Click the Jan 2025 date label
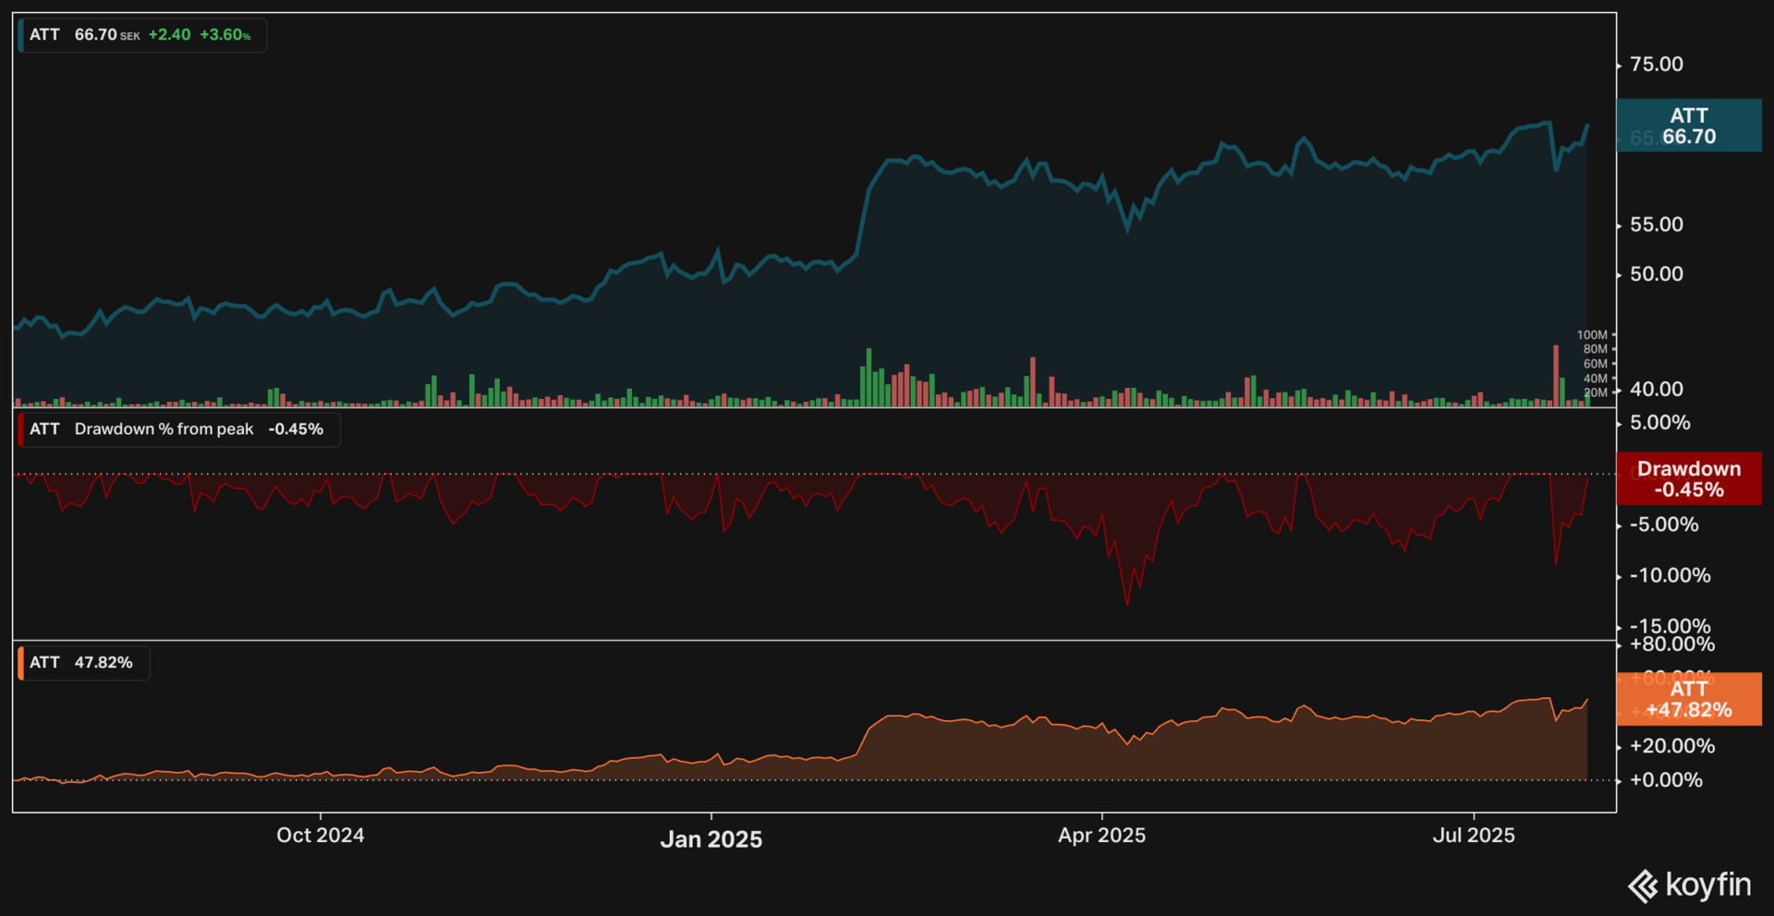Image resolution: width=1774 pixels, height=916 pixels. [x=711, y=839]
